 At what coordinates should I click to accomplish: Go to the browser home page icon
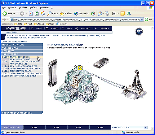coord(43,14)
